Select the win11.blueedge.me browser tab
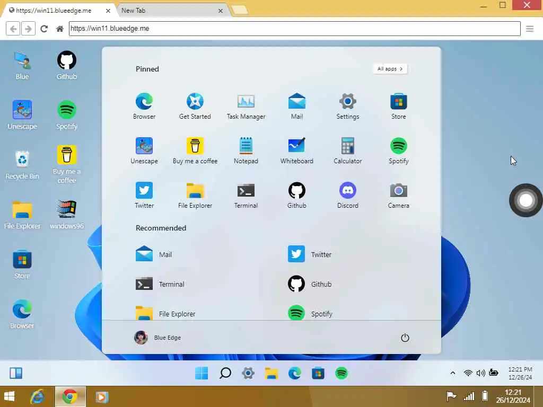The height and width of the screenshot is (407, 543). [x=59, y=11]
